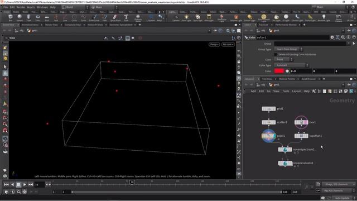Select the L-System shelf tool
Screen dimensions: 357x201
151,17
